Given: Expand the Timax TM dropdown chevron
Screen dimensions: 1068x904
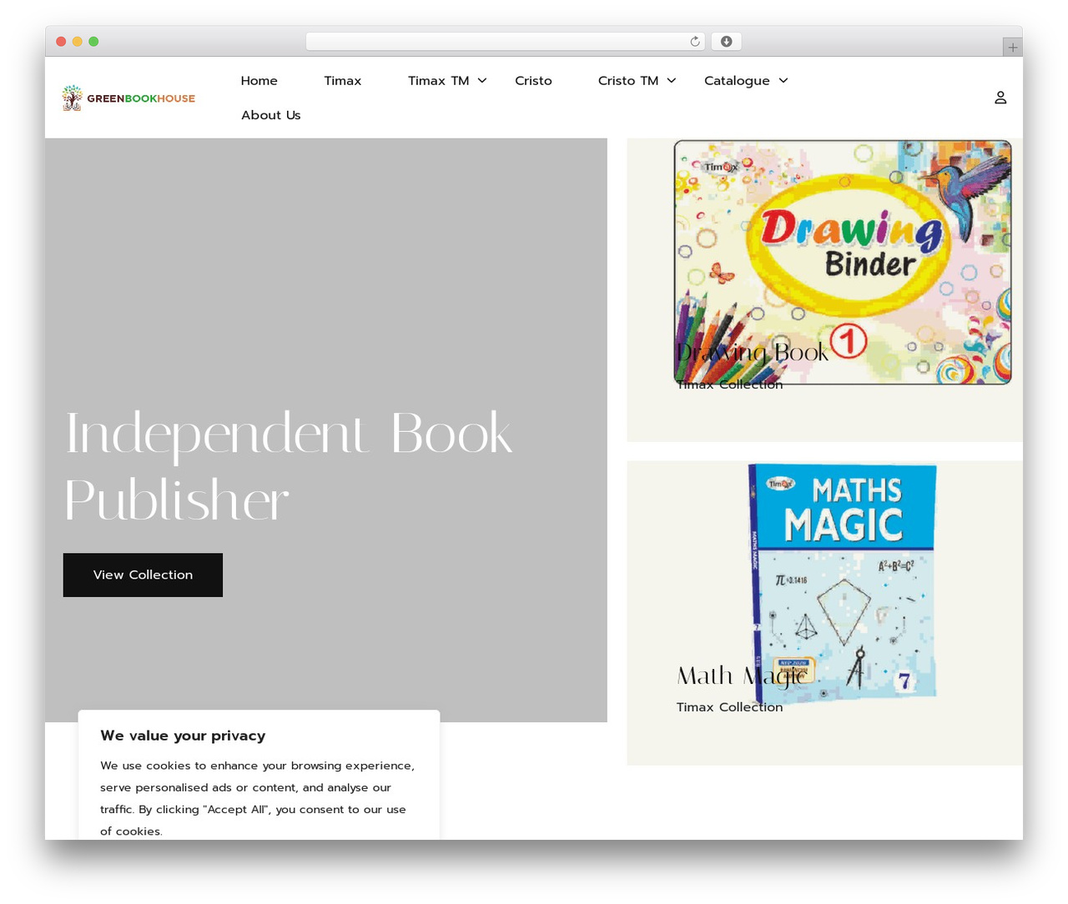Looking at the screenshot, I should [x=482, y=81].
